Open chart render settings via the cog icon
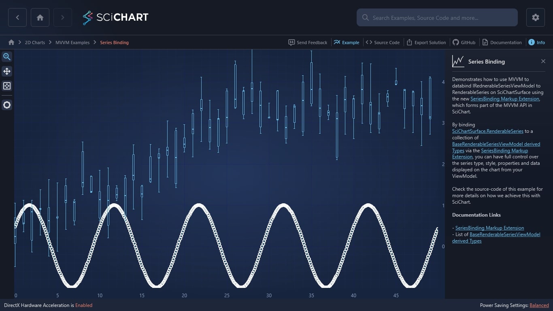Screen dimensions: 553x311 pyautogui.click(x=6, y=105)
